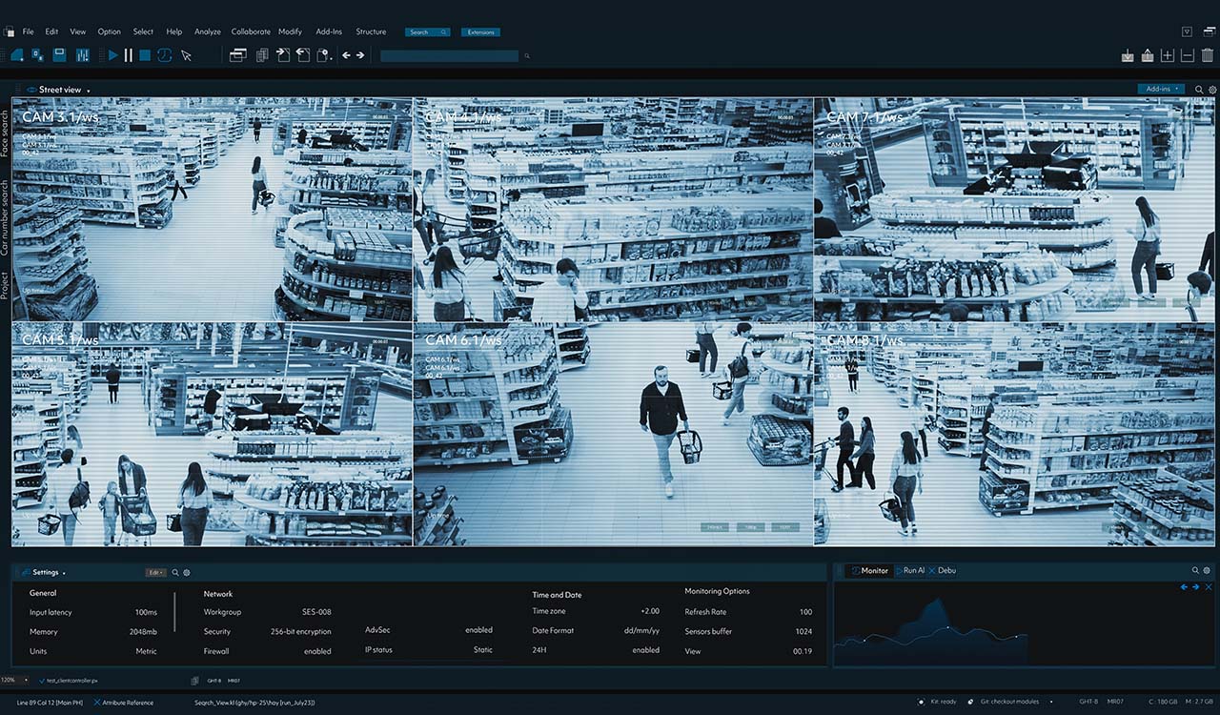Screen dimensions: 1220x715
Task: Click the app logo icon top left
Action: click(x=9, y=31)
